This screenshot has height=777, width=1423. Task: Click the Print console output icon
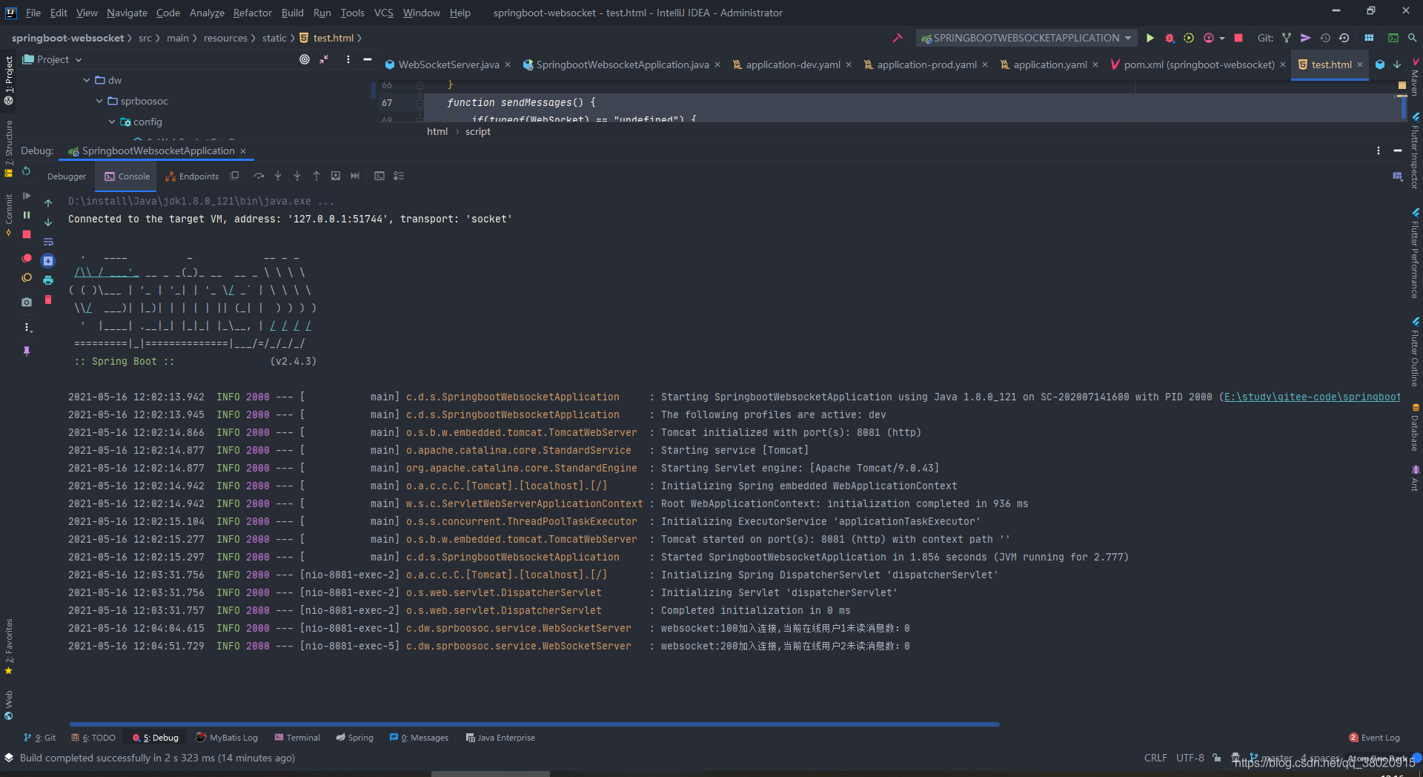tap(48, 280)
